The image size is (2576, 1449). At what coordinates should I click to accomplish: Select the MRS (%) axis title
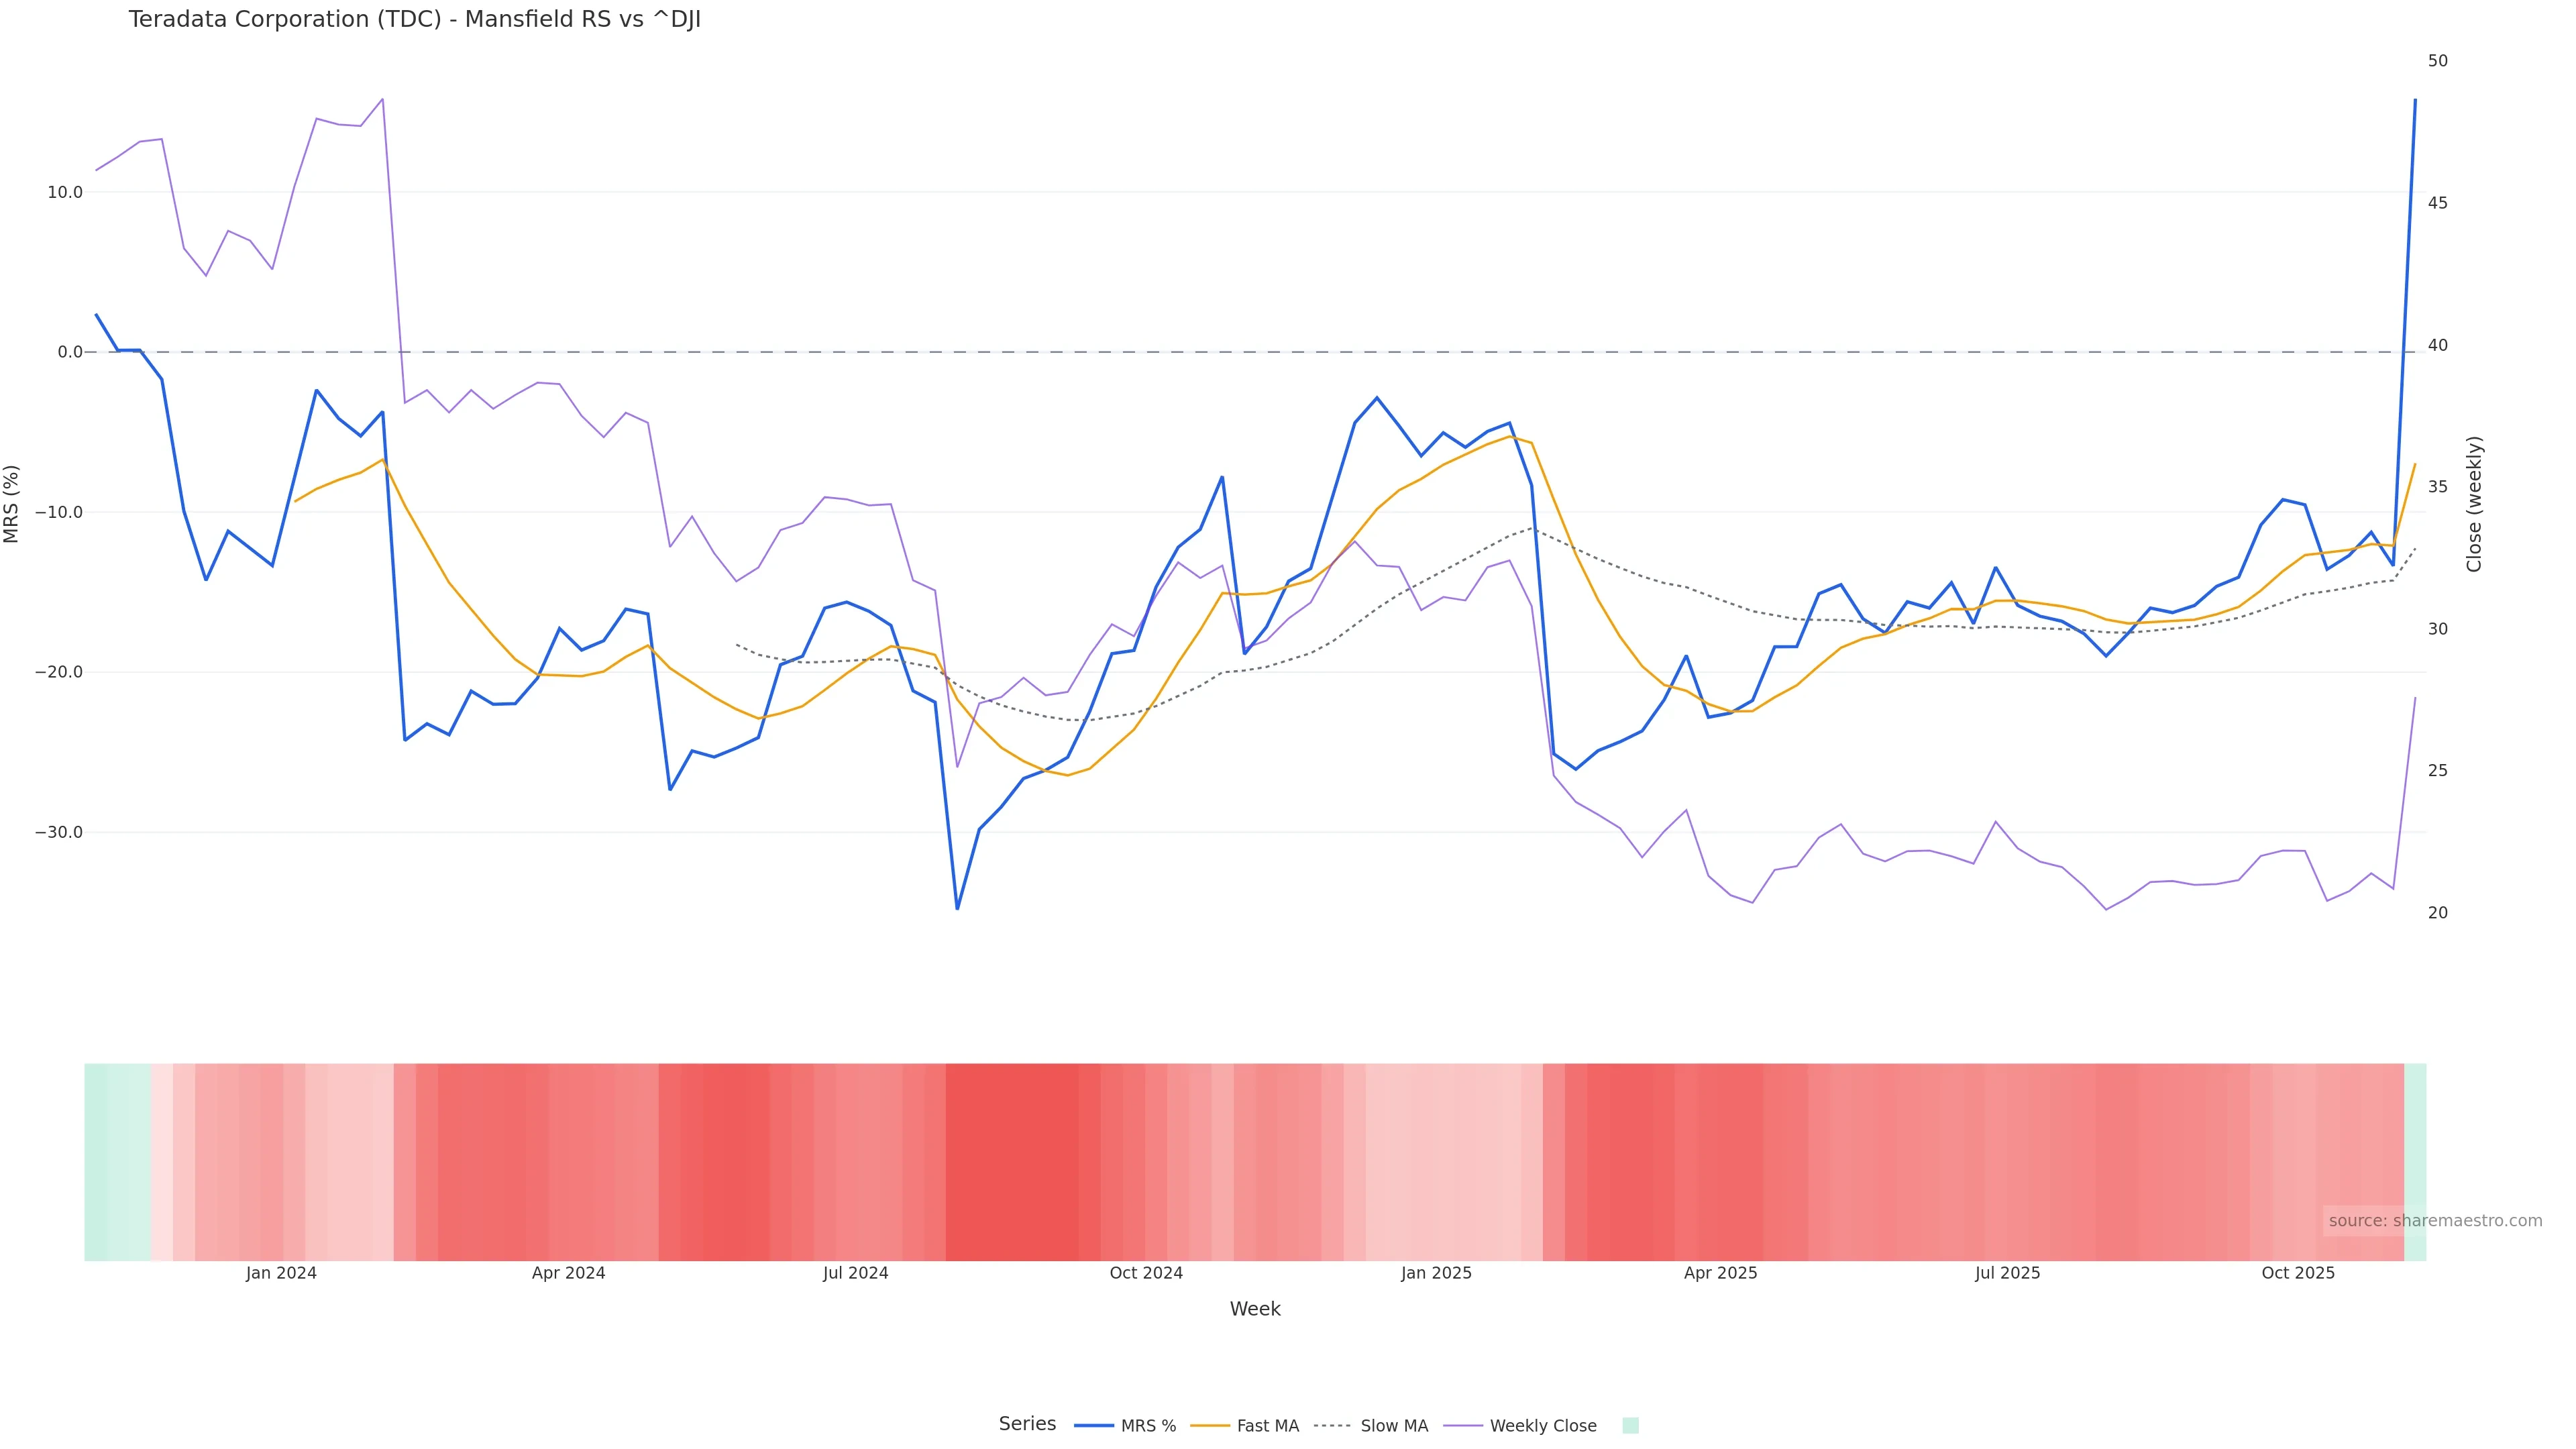pos(12,504)
